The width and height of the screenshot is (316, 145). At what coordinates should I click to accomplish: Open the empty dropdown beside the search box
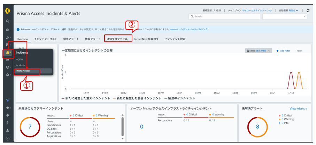click(285, 16)
